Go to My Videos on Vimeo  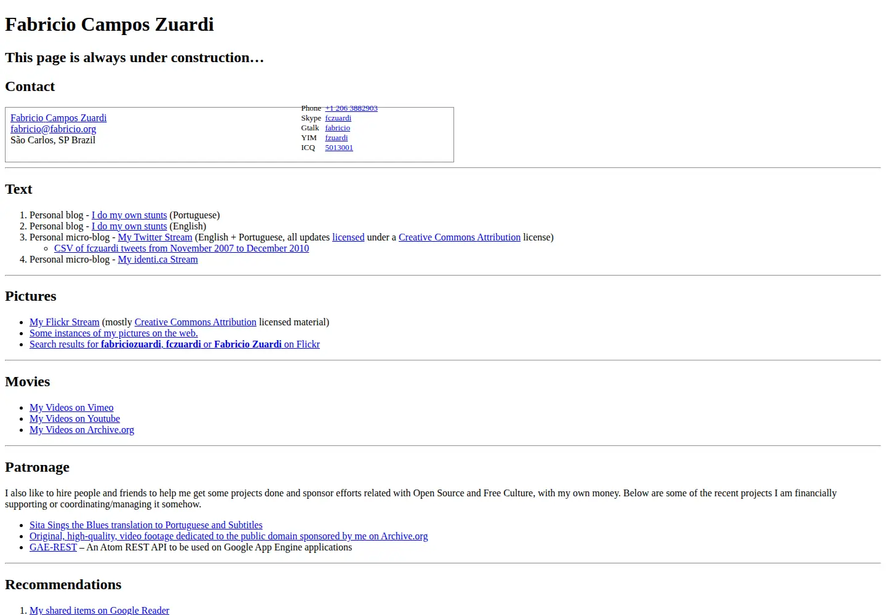(x=71, y=408)
